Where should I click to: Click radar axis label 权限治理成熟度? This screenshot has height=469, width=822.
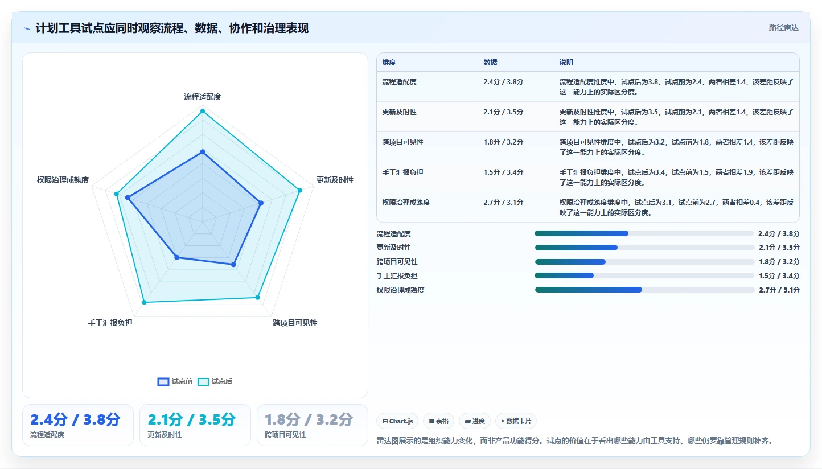click(x=63, y=180)
